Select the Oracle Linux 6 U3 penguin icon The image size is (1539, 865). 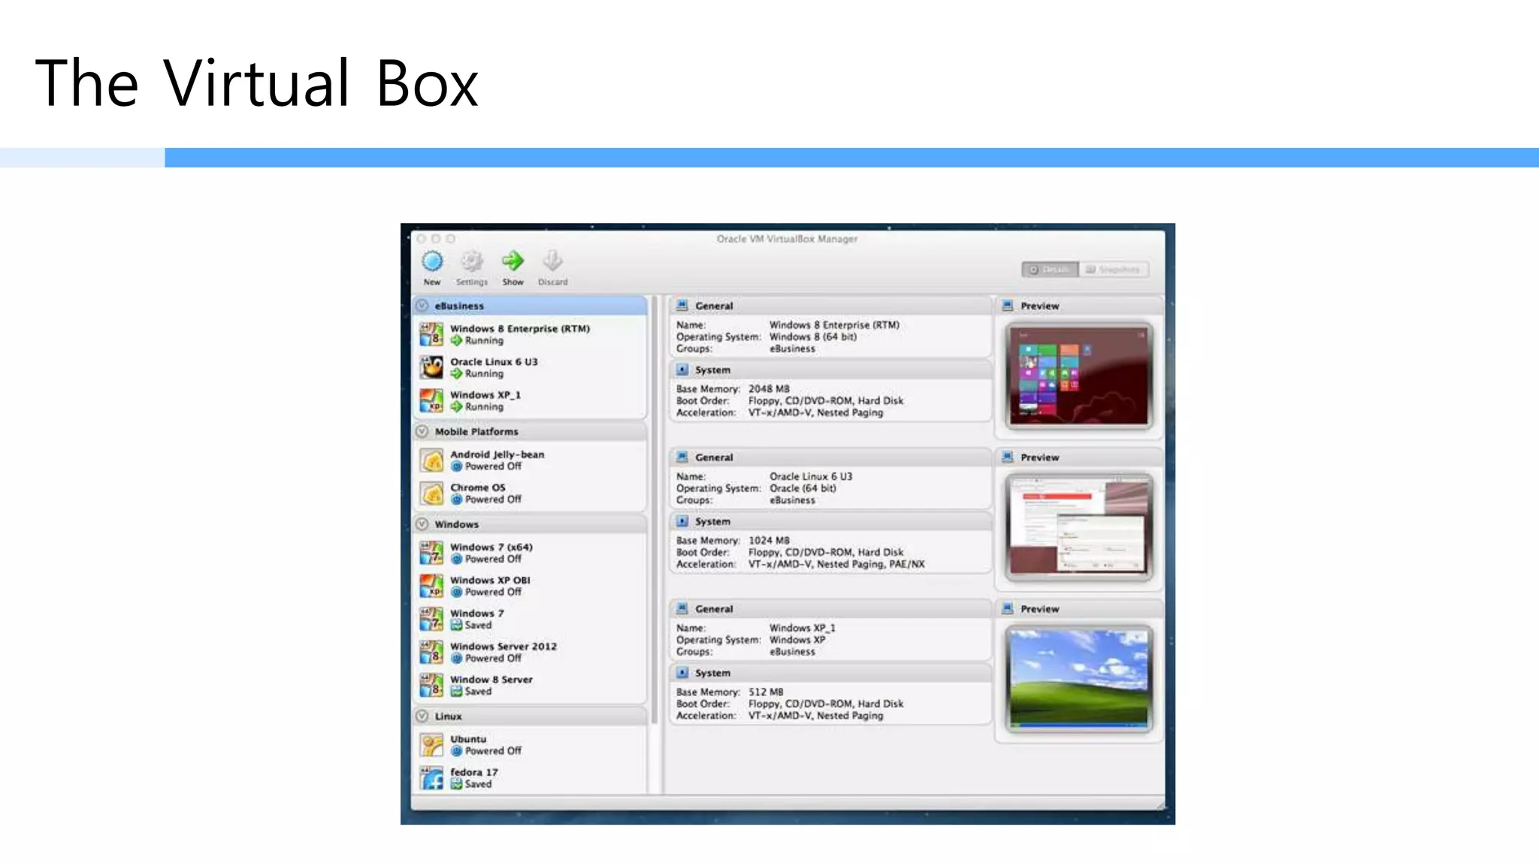click(x=431, y=367)
